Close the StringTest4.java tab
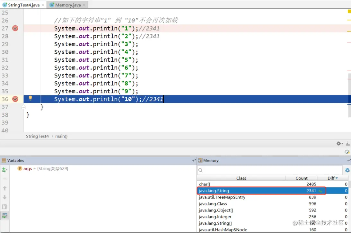 (43, 5)
